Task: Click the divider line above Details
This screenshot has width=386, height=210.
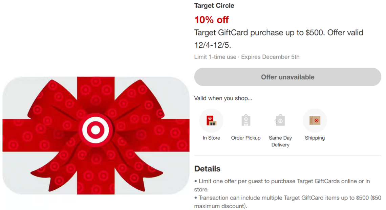Action: [287, 155]
